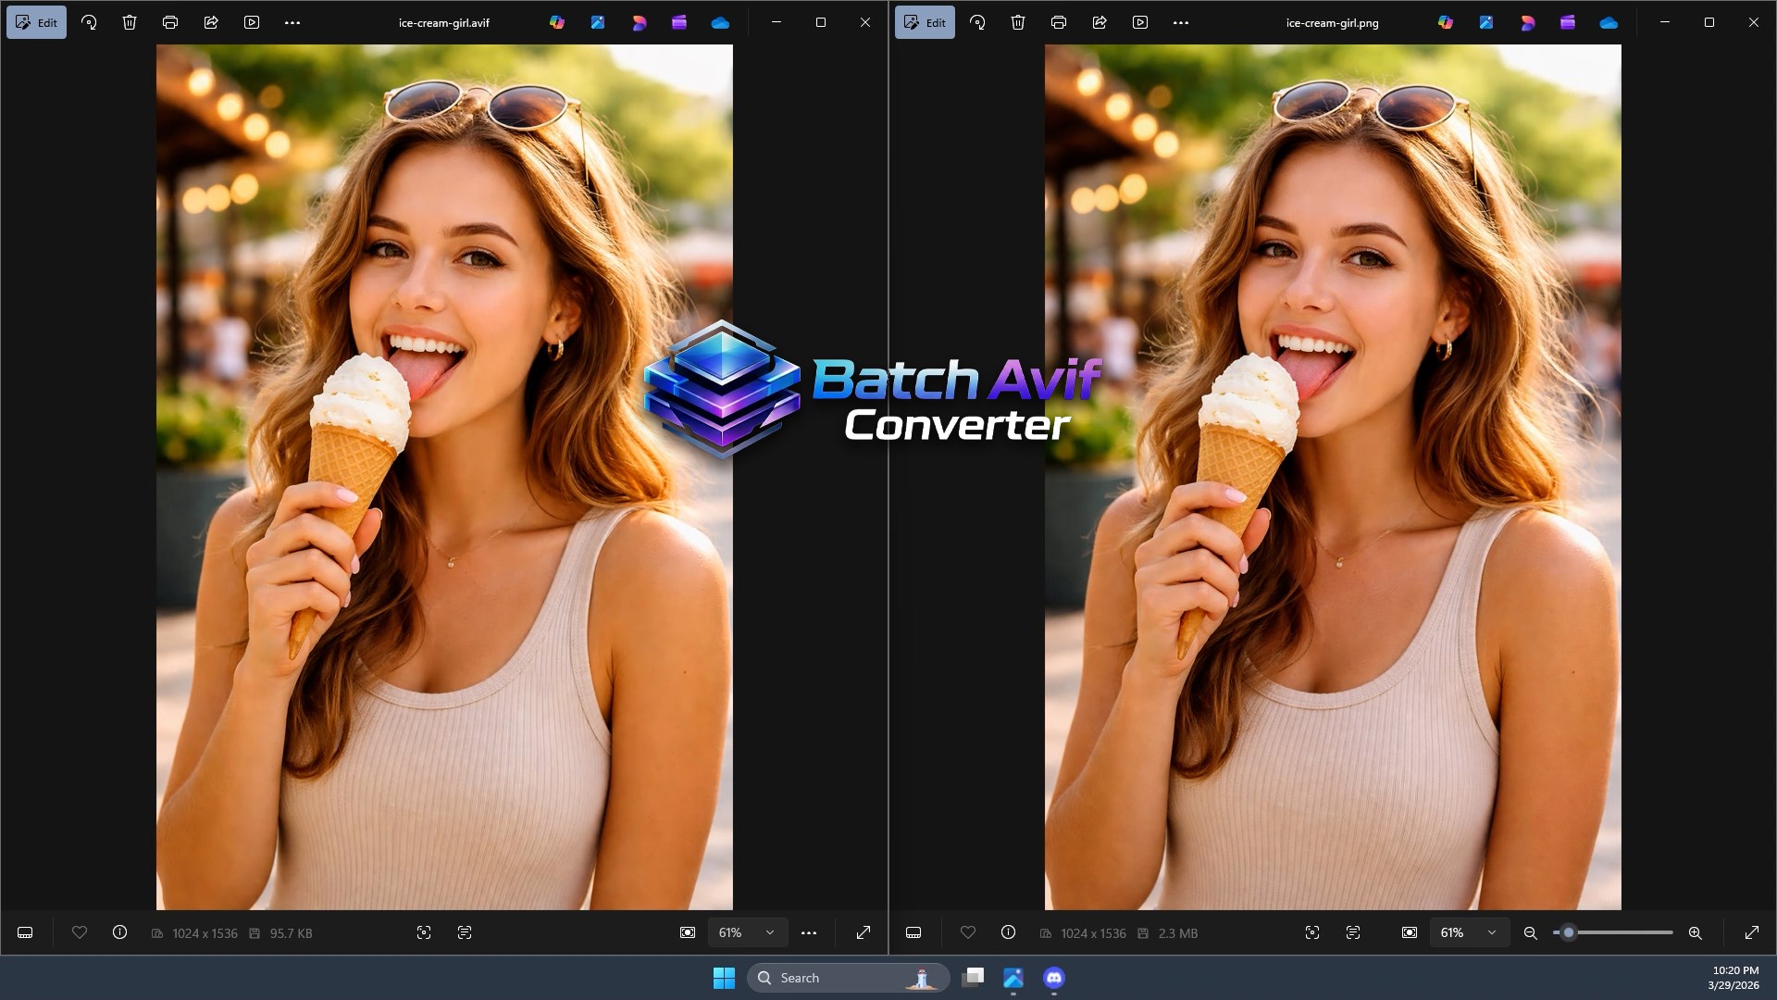The image size is (1777, 1000).
Task: Rotate the avif image in left window
Action: coord(89,22)
